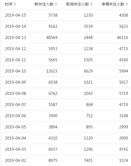The width and height of the screenshot is (131, 166).
Task: Select the 2019-04-05 row date
Action: click(15, 127)
